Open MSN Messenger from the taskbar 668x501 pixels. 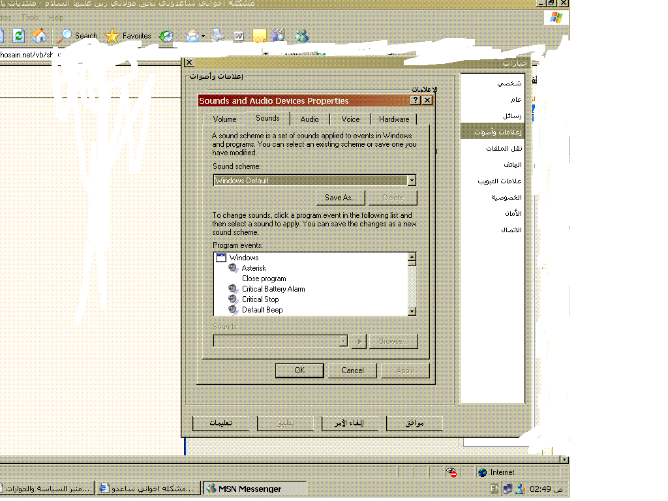[x=255, y=489]
